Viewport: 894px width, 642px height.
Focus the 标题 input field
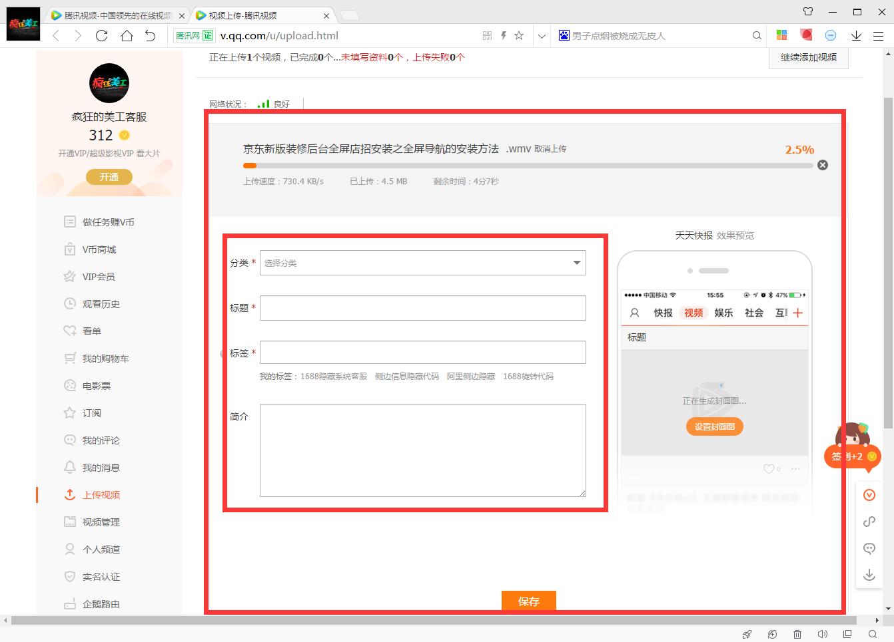pyautogui.click(x=423, y=308)
